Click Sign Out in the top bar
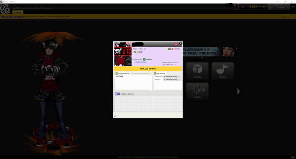The height and width of the screenshot is (159, 296). click(285, 5)
